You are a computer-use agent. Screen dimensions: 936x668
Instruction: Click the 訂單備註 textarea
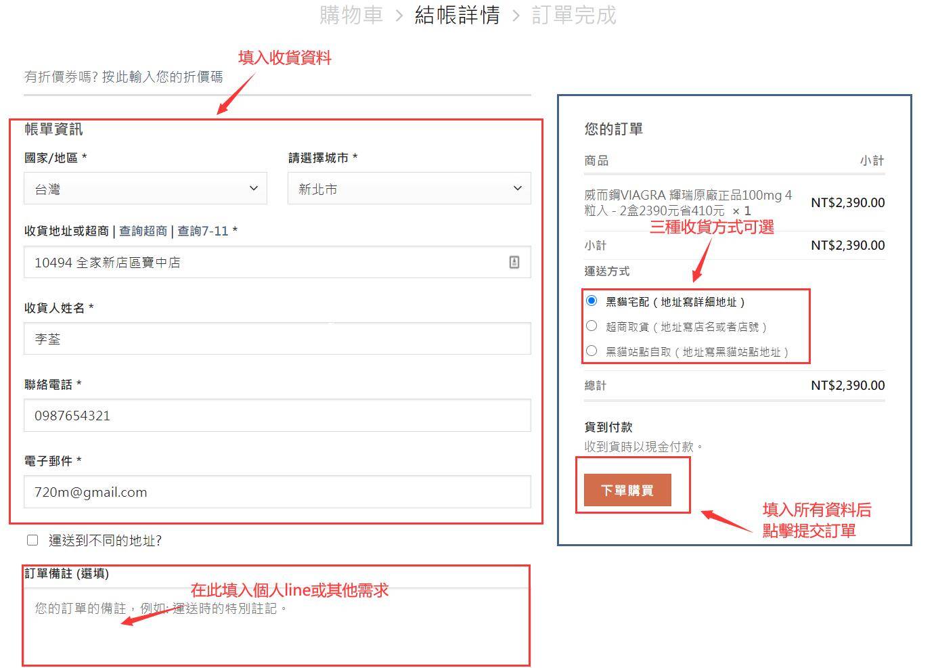pyautogui.click(x=276, y=626)
